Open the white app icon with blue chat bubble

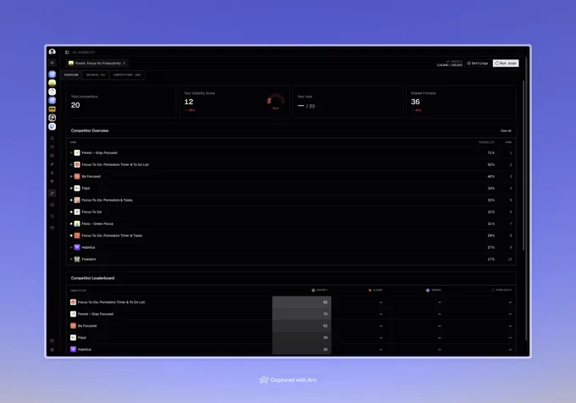(x=53, y=126)
